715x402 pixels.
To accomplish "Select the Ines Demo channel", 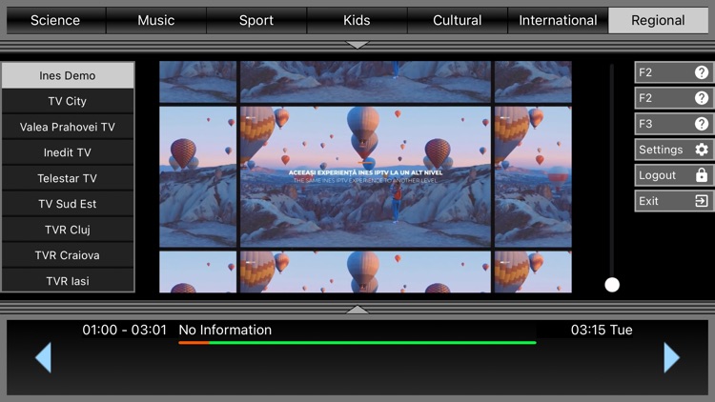I will pyautogui.click(x=68, y=75).
